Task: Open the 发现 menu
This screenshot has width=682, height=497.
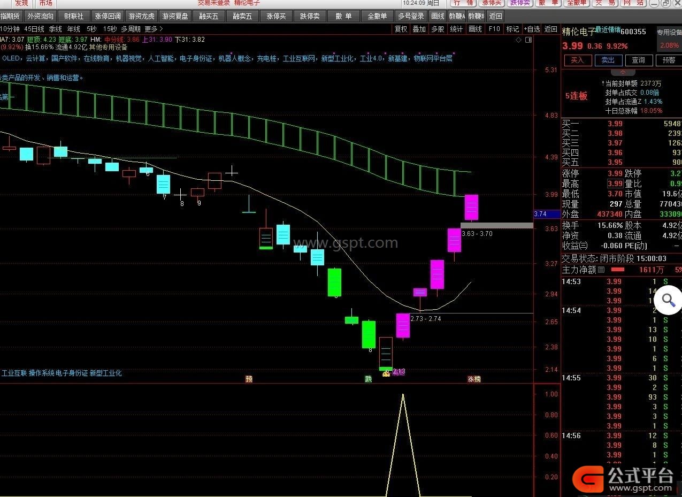Action: coord(21,3)
